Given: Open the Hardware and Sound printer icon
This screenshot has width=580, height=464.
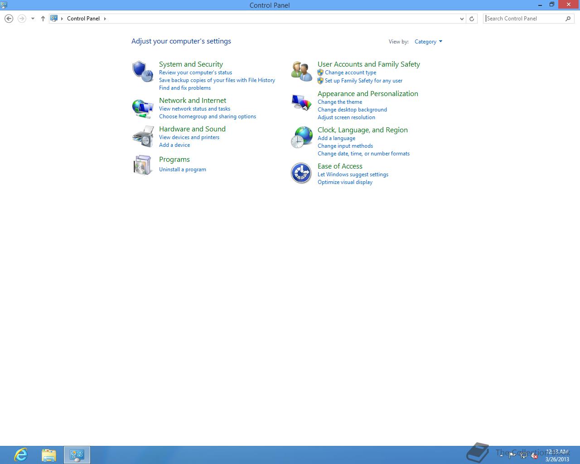Looking at the screenshot, I should (x=143, y=137).
